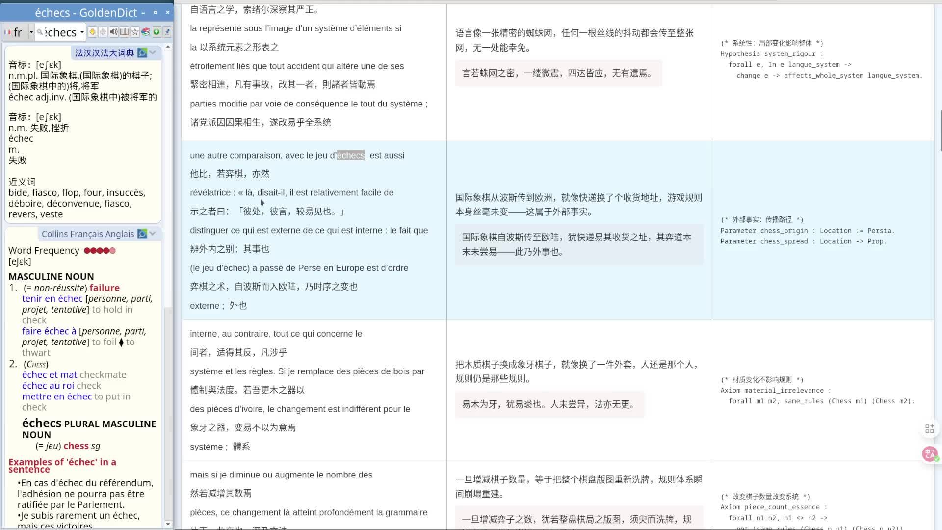Follow the 'tenir en échec' link
Viewport: 942px width, 530px height.
[52, 298]
